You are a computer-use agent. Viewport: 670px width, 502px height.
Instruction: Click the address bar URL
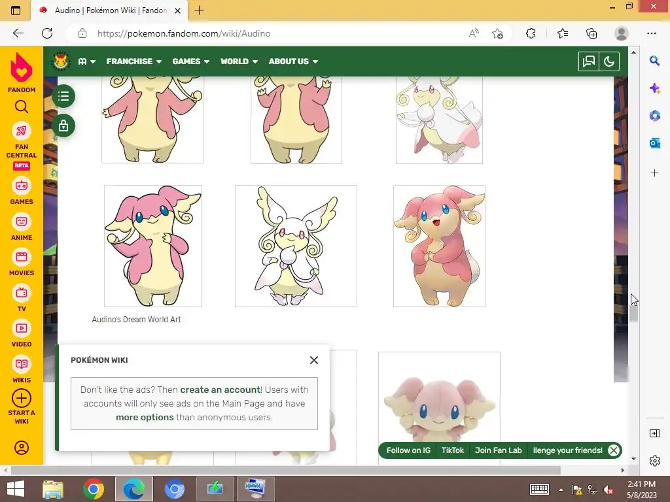click(x=184, y=33)
